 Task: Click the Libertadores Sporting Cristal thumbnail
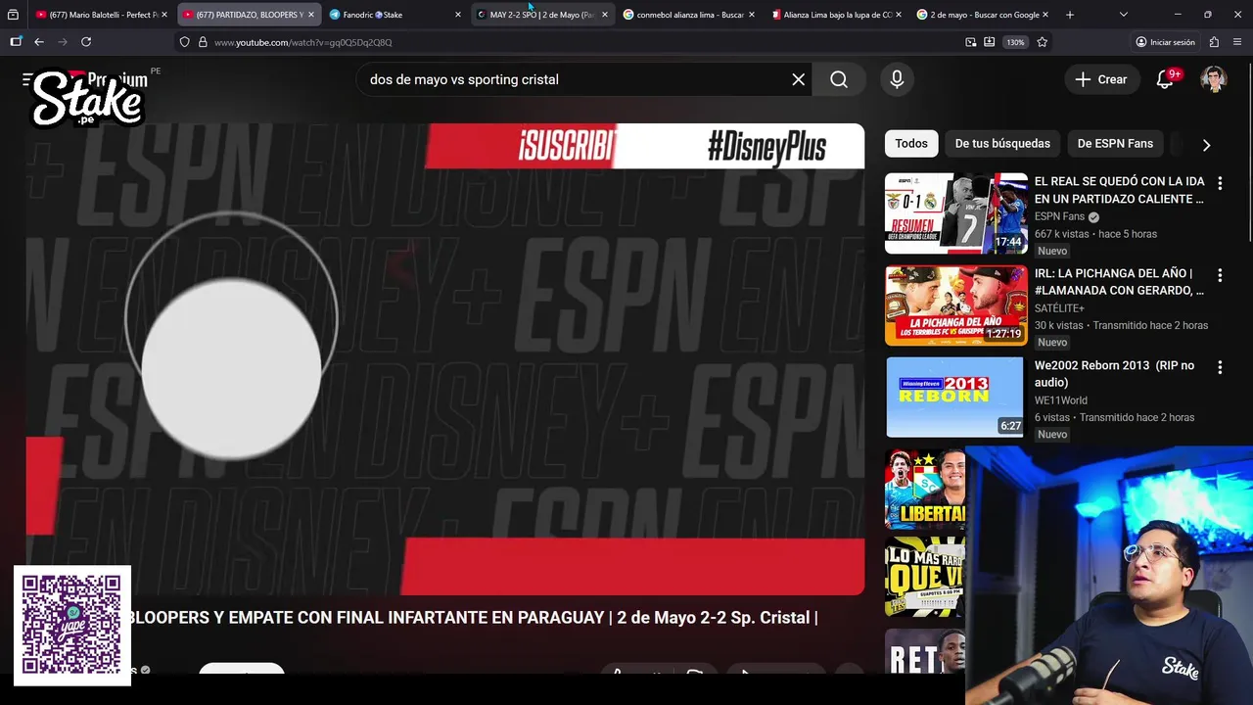[x=925, y=490]
